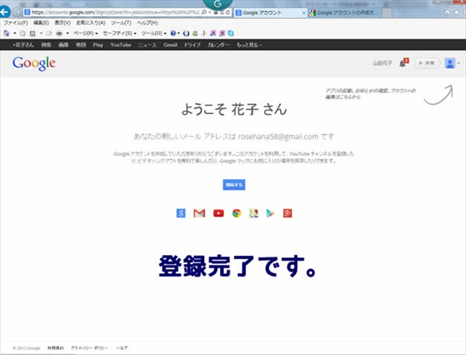
Task: Click the Google logo
Action: (34, 63)
